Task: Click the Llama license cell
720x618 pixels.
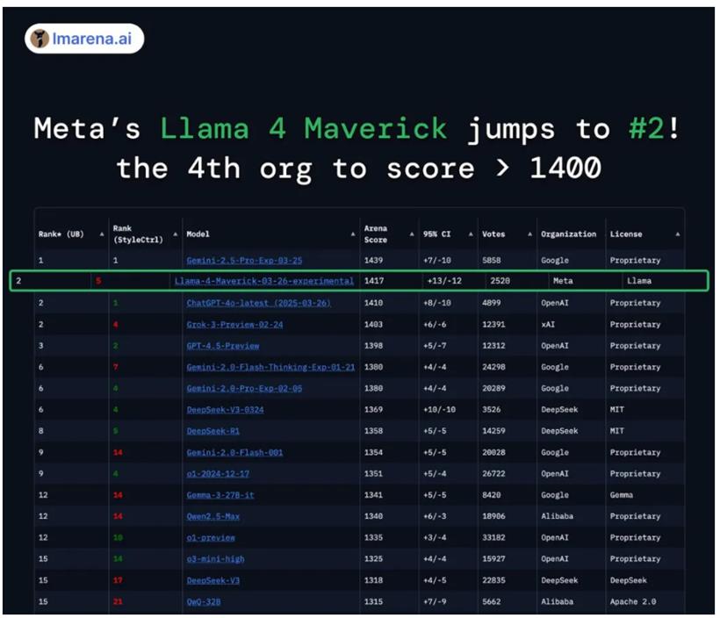Action: point(639,281)
